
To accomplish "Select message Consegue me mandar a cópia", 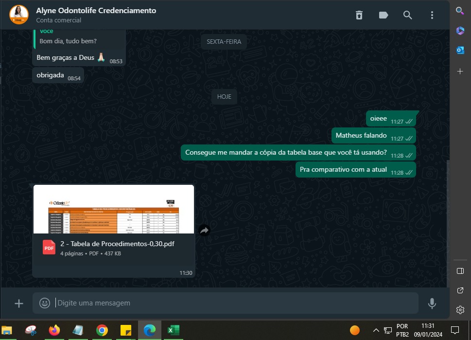I will point(298,153).
